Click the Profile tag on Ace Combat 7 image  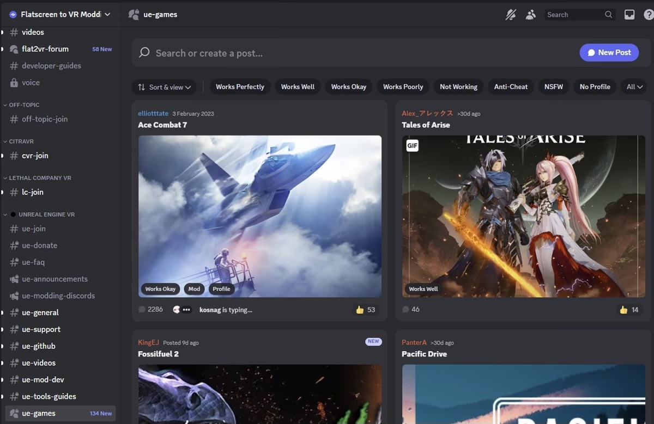(221, 289)
